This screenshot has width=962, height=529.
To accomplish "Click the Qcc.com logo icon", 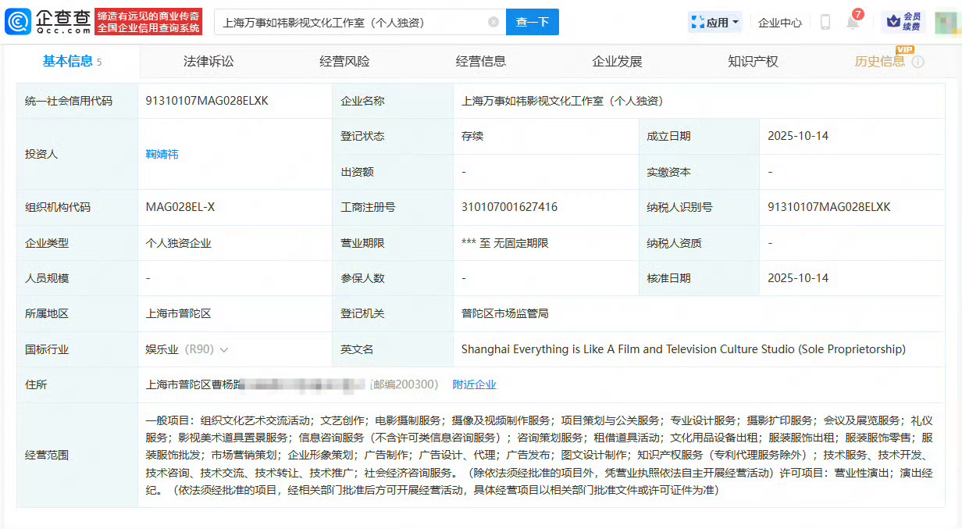I will (x=18, y=22).
